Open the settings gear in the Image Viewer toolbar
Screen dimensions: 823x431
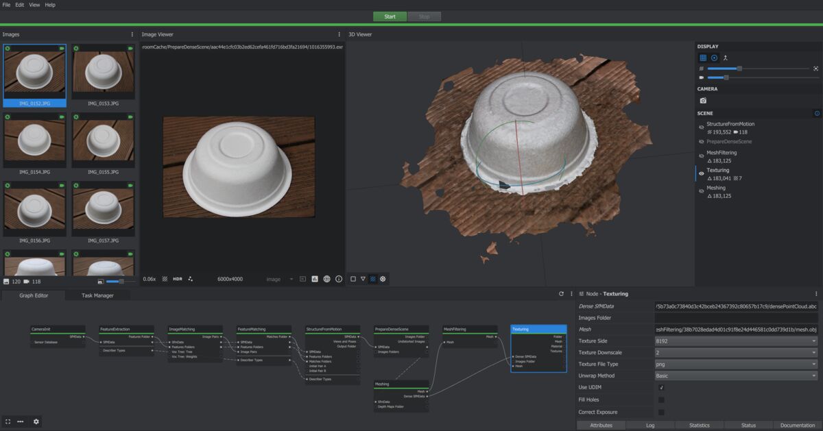click(382, 279)
